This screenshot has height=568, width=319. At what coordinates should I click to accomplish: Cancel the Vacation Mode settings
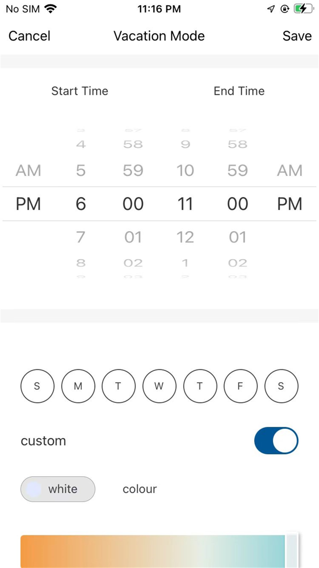coord(29,36)
